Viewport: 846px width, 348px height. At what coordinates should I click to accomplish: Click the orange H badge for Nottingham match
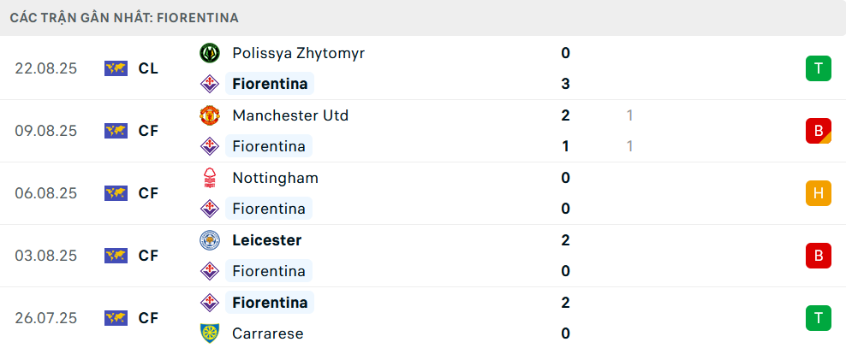click(818, 193)
